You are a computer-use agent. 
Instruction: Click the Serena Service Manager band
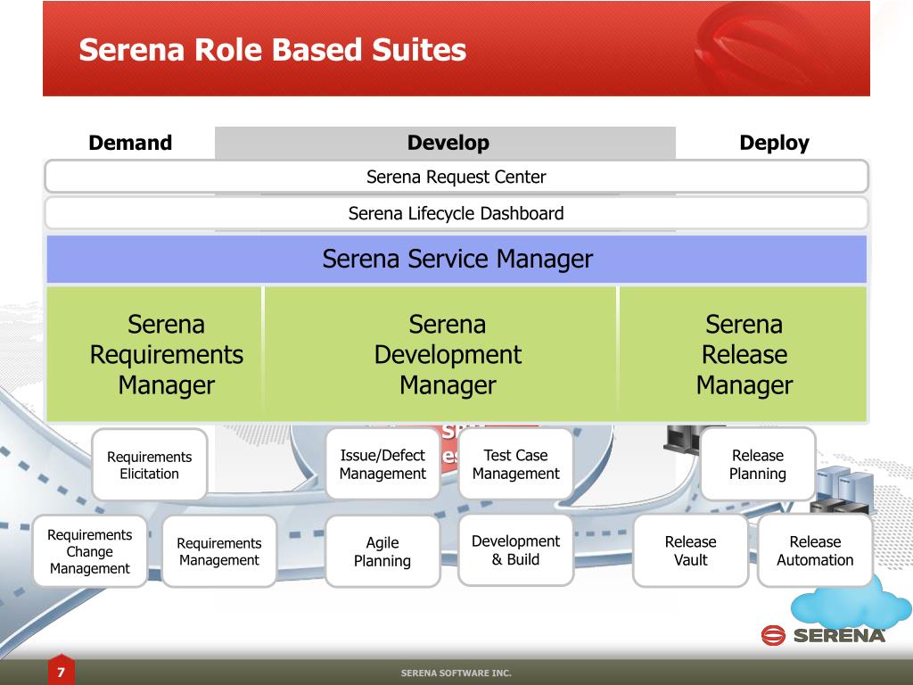(x=456, y=259)
